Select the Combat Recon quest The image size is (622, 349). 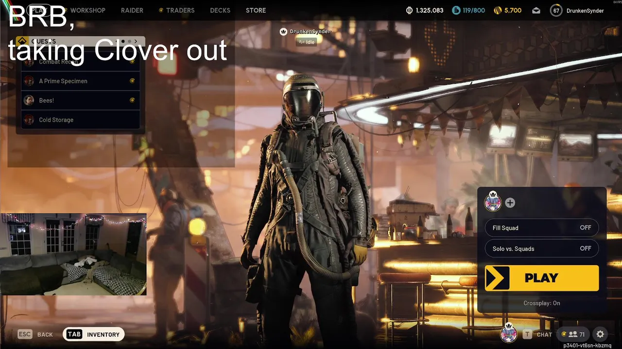[81, 62]
